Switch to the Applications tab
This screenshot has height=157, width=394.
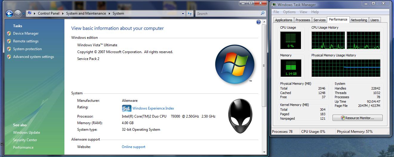pos(284,20)
